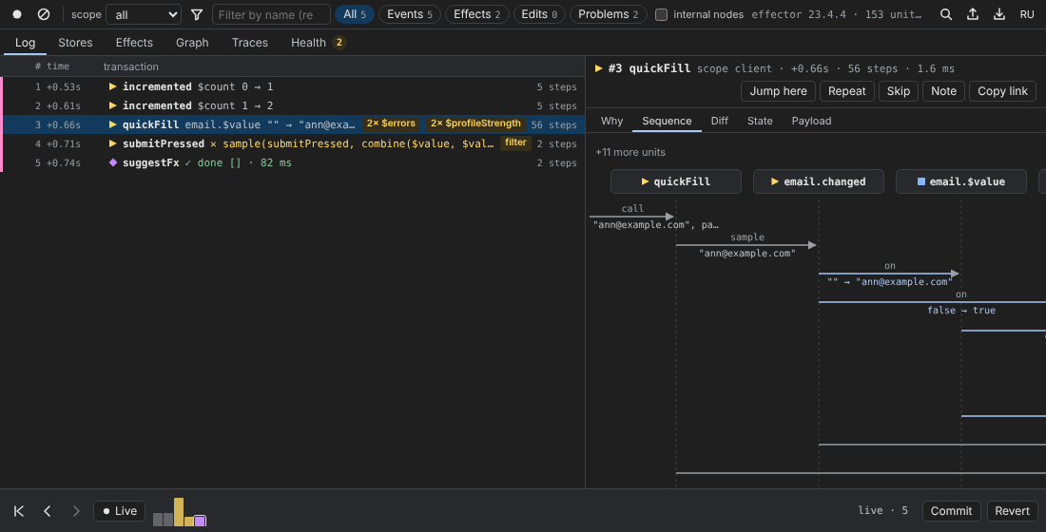Click the purple bar in timeline histogram
This screenshot has width=1046, height=532.
pos(200,521)
